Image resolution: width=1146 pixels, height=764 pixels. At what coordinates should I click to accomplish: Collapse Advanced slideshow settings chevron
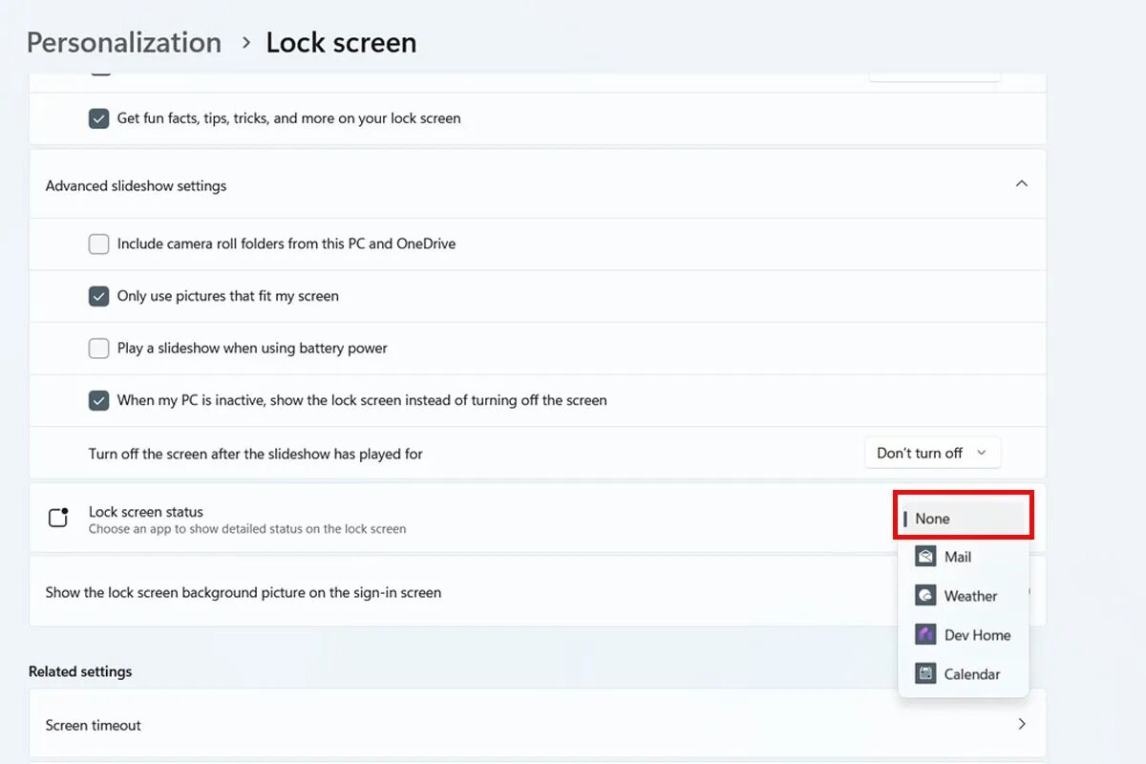pyautogui.click(x=1021, y=183)
